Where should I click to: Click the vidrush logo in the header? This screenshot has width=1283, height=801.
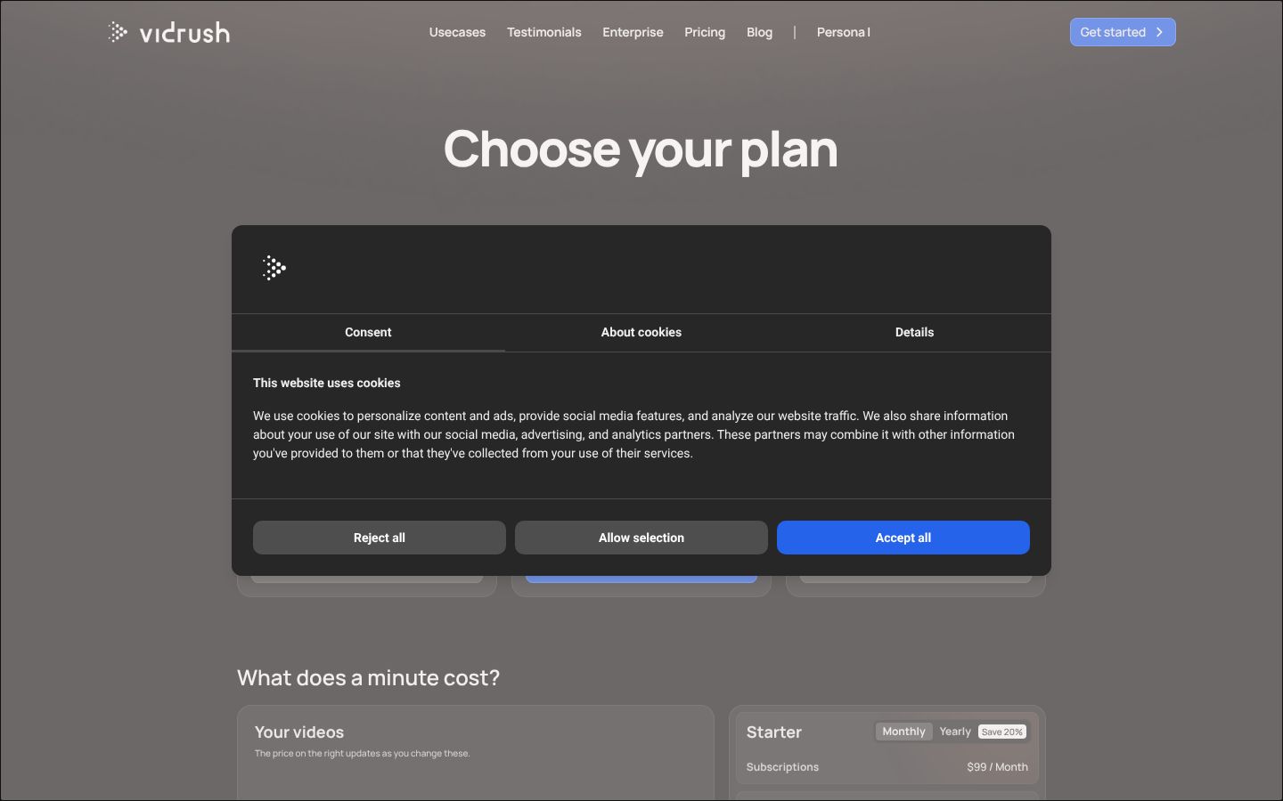168,32
